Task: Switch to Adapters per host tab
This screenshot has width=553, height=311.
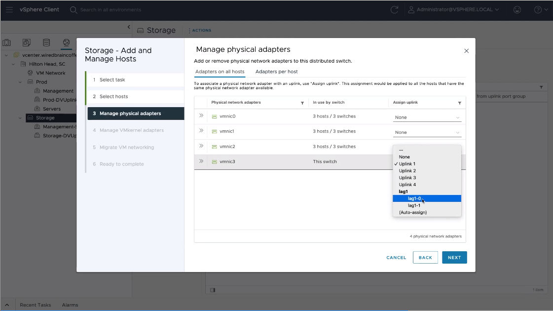Action: (276, 72)
